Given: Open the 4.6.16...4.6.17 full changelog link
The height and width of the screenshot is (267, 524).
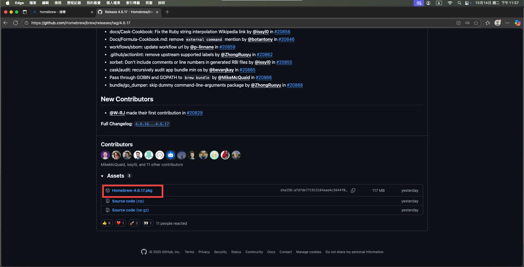Looking at the screenshot, I should click(152, 124).
